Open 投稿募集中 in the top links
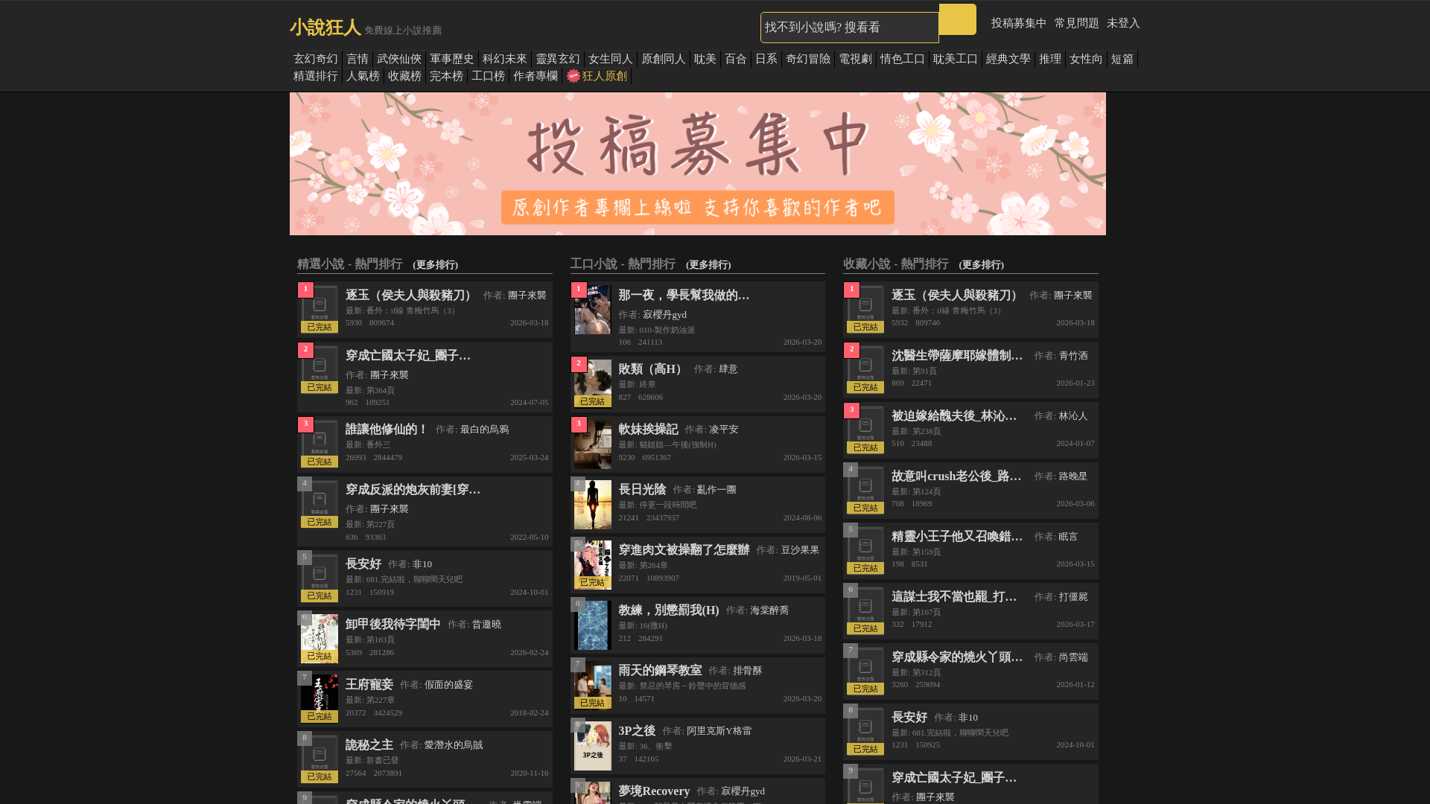This screenshot has width=1430, height=804. [x=1018, y=23]
